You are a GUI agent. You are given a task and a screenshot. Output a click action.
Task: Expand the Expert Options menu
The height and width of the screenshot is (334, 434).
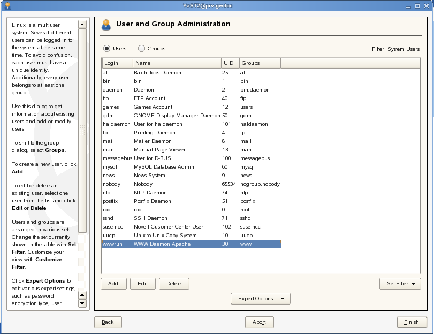tap(261, 299)
